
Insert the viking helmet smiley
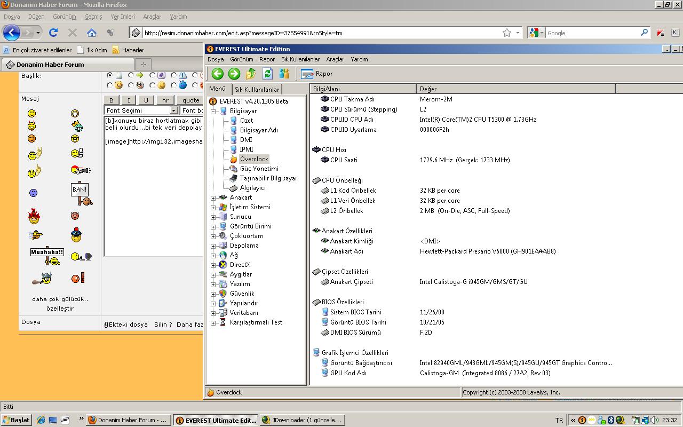pos(42,278)
